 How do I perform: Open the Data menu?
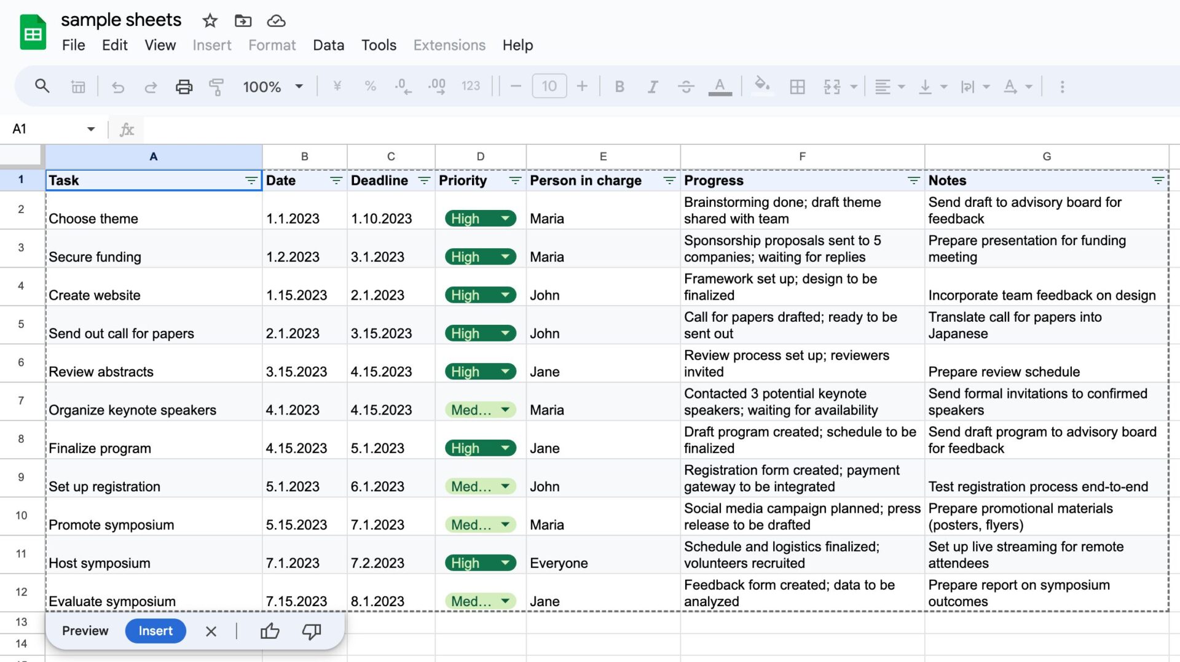coord(328,45)
